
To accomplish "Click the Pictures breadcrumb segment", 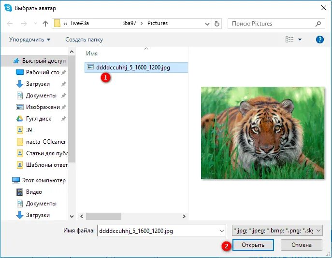I will pyautogui.click(x=158, y=23).
